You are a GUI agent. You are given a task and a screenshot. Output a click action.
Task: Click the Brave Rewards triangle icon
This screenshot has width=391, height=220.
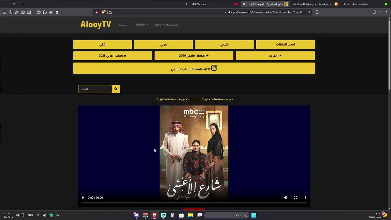pos(97,12)
